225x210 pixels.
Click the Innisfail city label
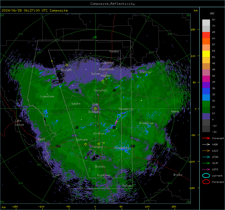[101, 90]
